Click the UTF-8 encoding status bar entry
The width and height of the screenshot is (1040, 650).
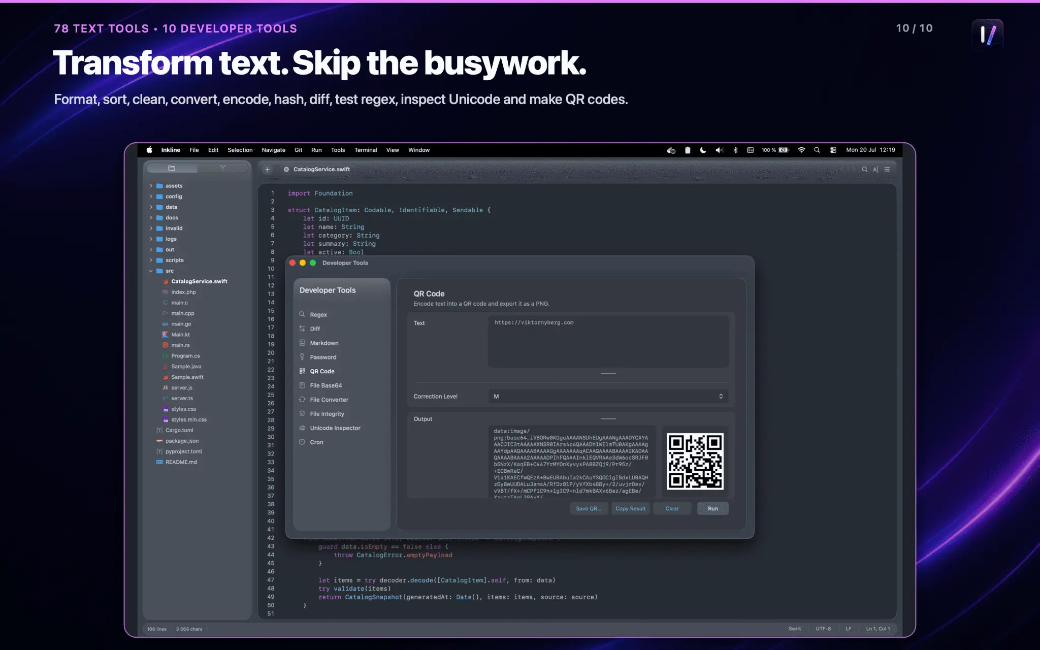(x=823, y=629)
